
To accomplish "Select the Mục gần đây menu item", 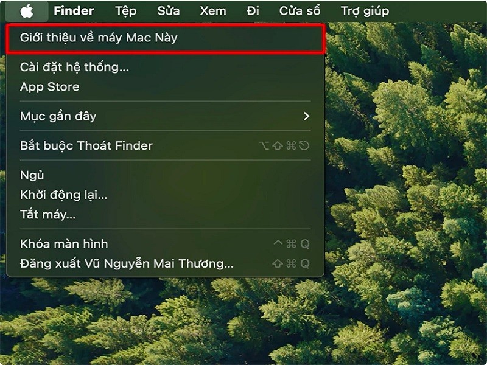I will (165, 116).
